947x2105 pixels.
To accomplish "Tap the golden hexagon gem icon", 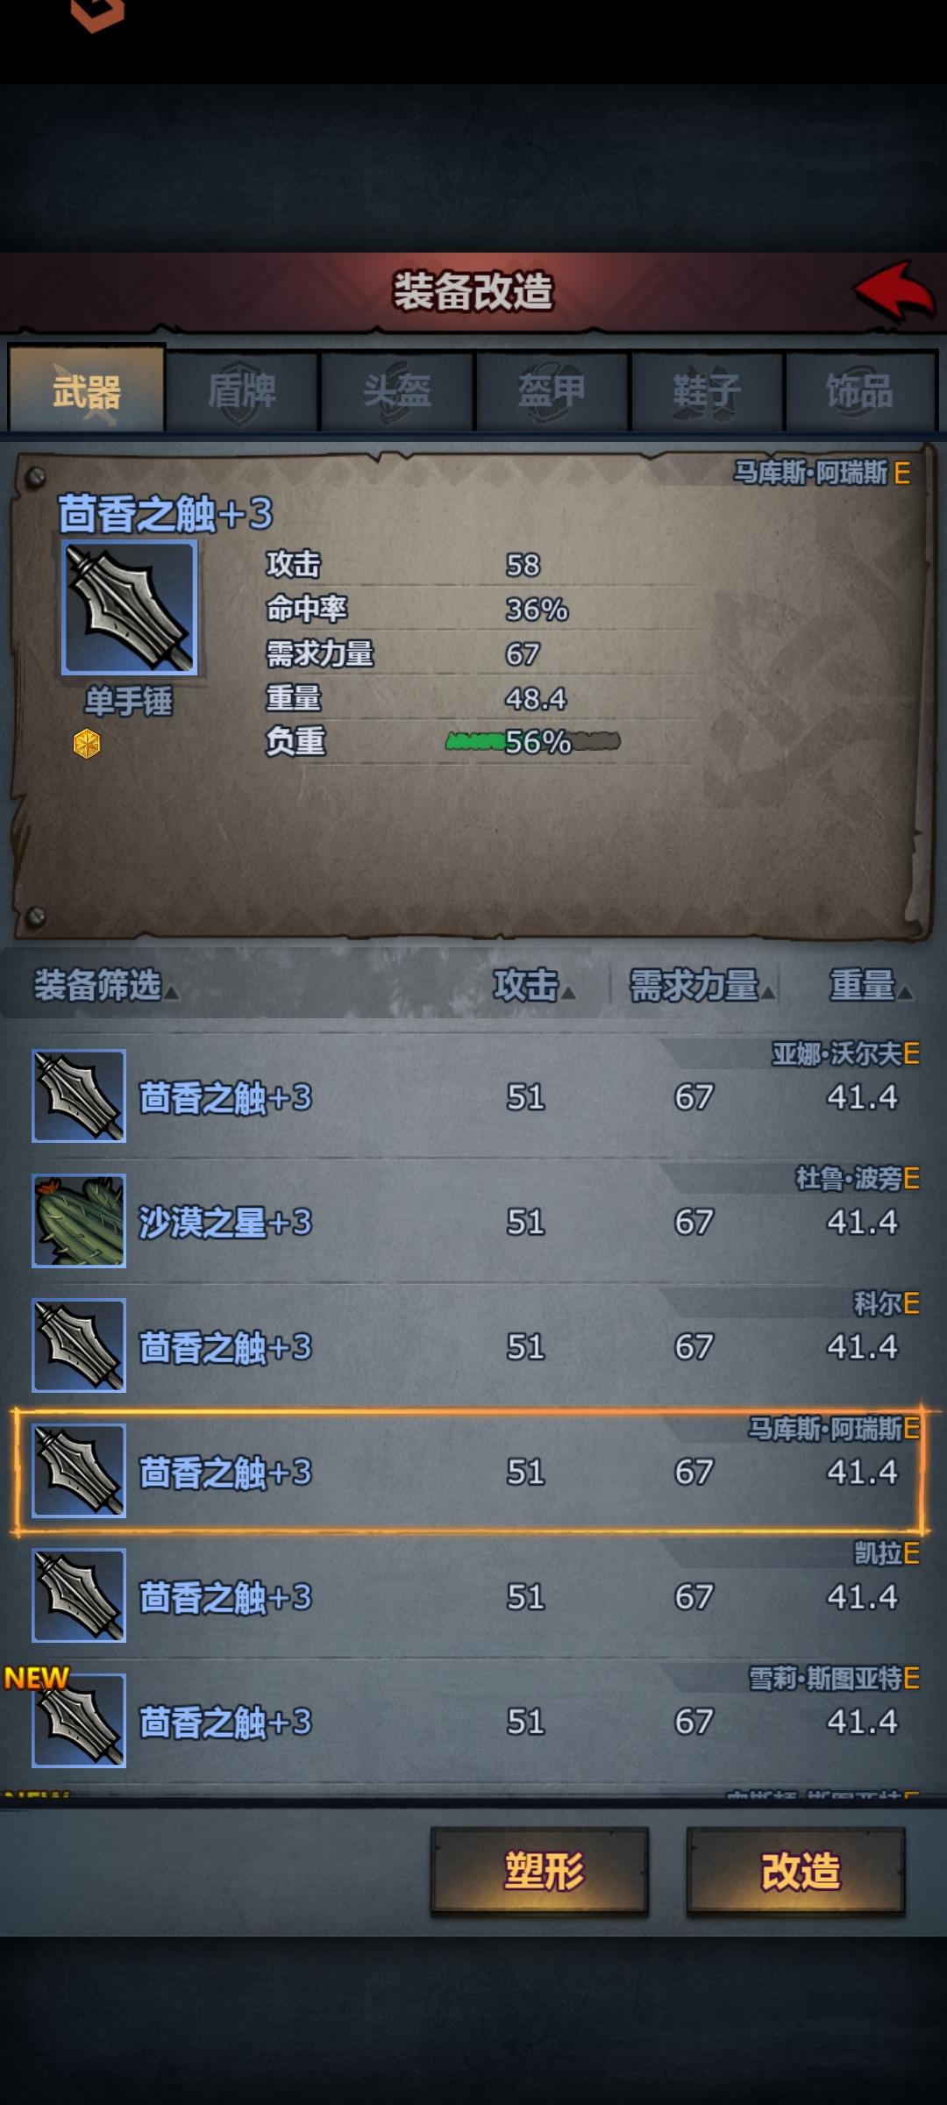I will tap(87, 744).
